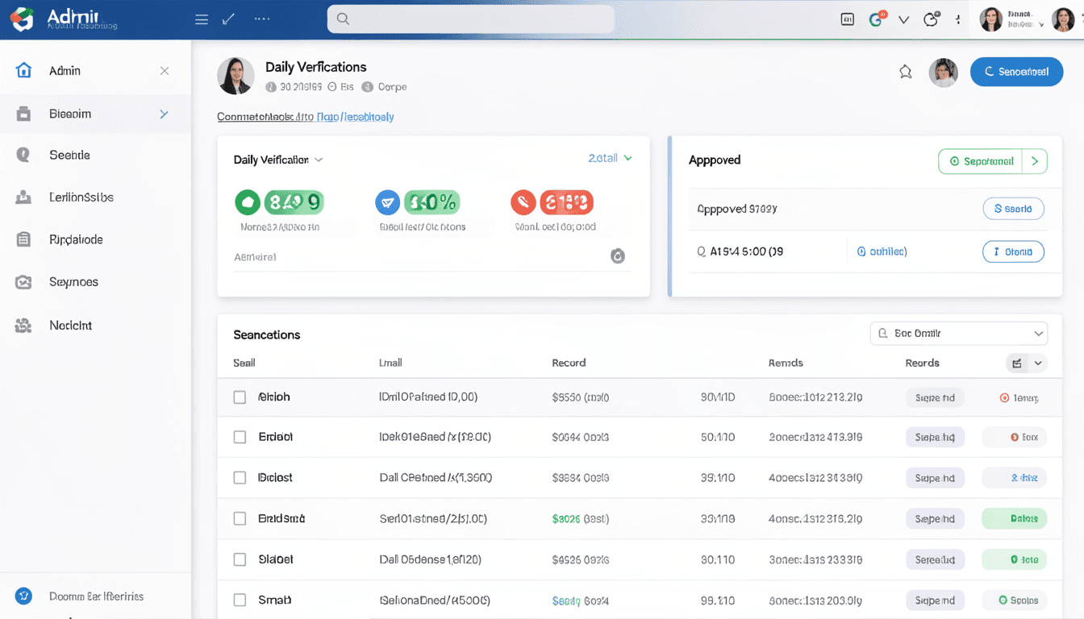Open the calendar icon in the top bar
The height and width of the screenshot is (619, 1084).
pyautogui.click(x=847, y=19)
